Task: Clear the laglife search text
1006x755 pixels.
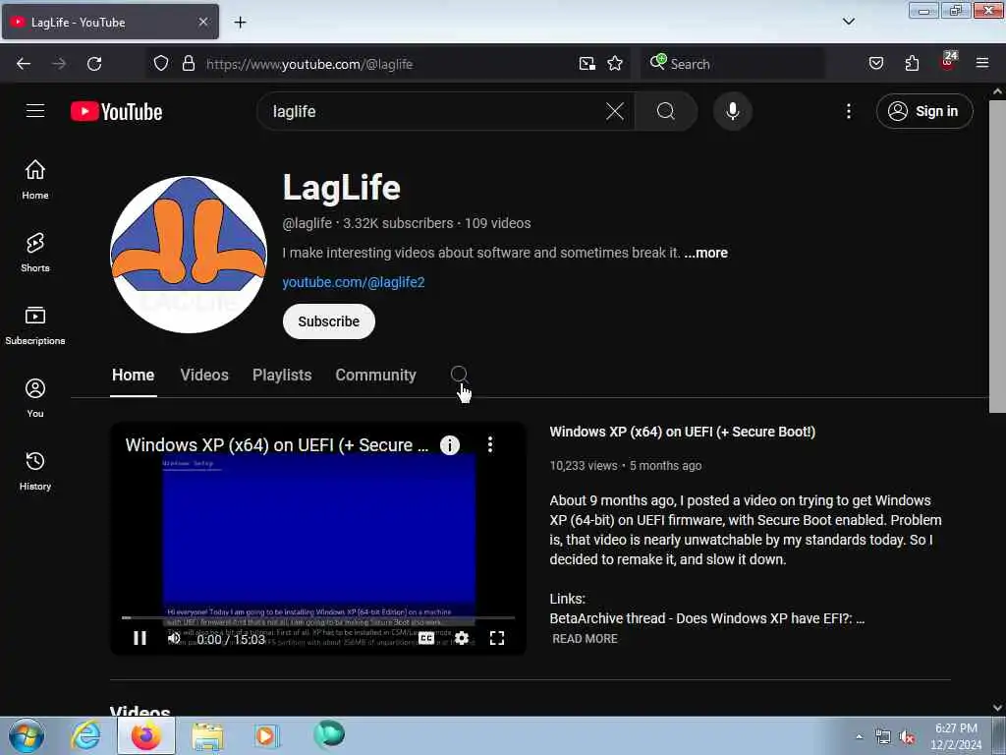Action: [x=615, y=111]
